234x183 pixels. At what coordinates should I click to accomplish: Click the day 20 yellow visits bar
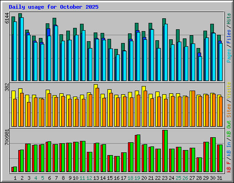(144, 106)
